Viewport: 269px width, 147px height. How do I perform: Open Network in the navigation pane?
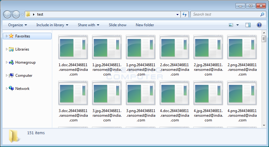tap(22, 89)
